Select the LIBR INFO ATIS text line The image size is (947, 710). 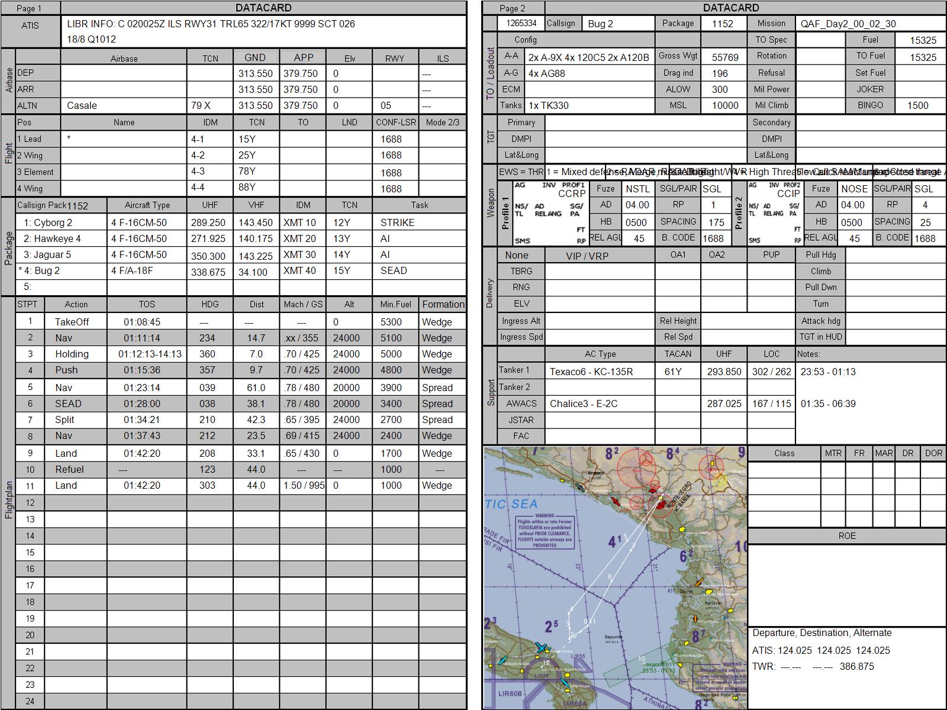[211, 24]
